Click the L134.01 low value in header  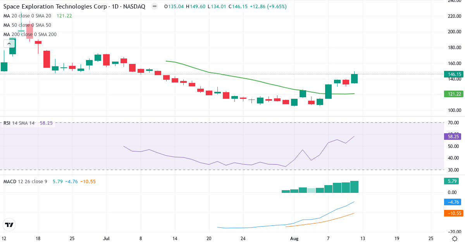click(217, 7)
